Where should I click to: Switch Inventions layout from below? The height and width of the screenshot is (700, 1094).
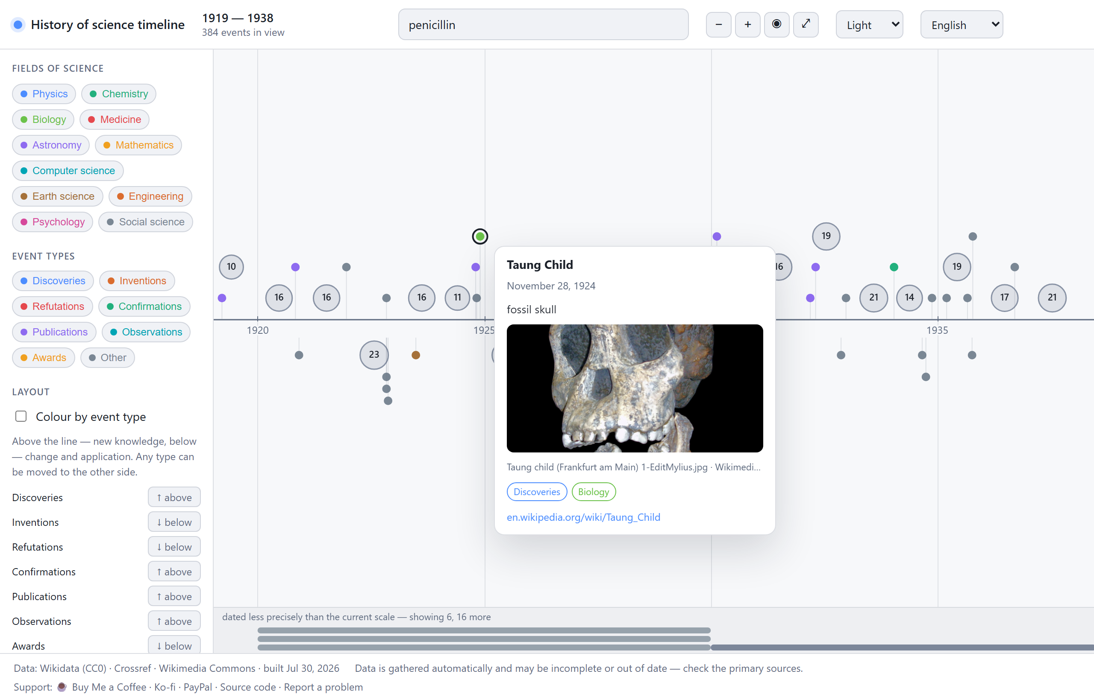(174, 522)
